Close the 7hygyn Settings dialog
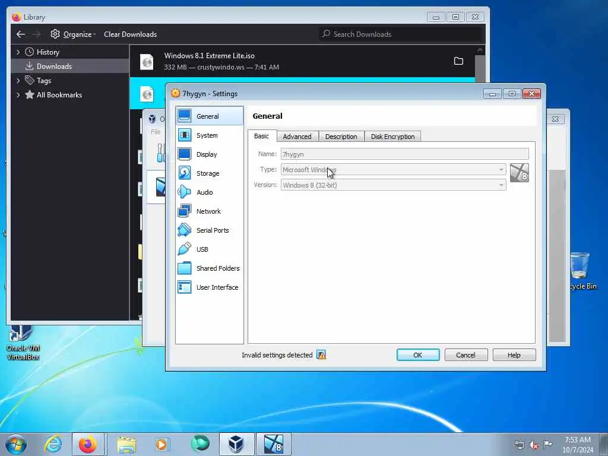Screen dimensions: 608x456 [531, 93]
